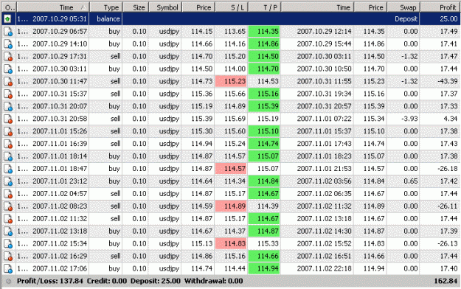
Task: Click red stop-loss cell 114.89
Action: pos(231,206)
